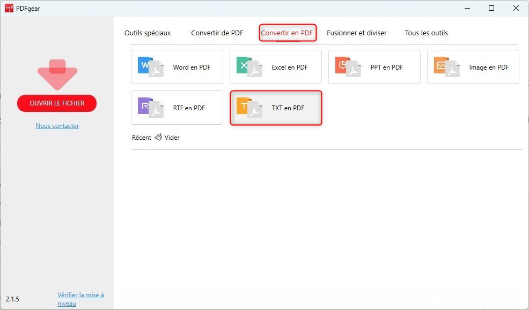
Task: Switch to the Tous les outils tab
Action: pos(425,33)
